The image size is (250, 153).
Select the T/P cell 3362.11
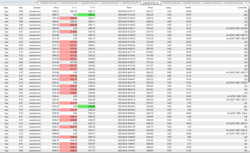tap(91, 12)
